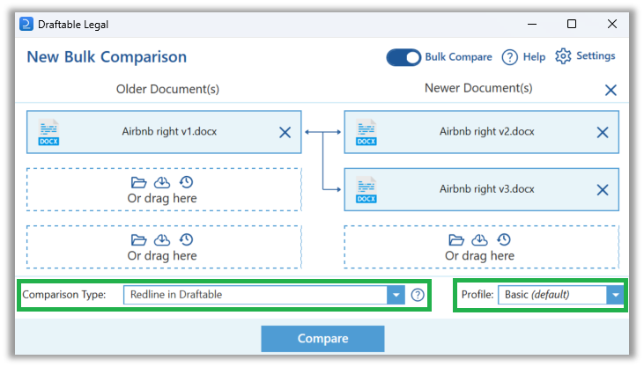Click DOCX icon of Airbnb right v3.docx
Viewport: 644px width, 367px height.
pos(366,189)
